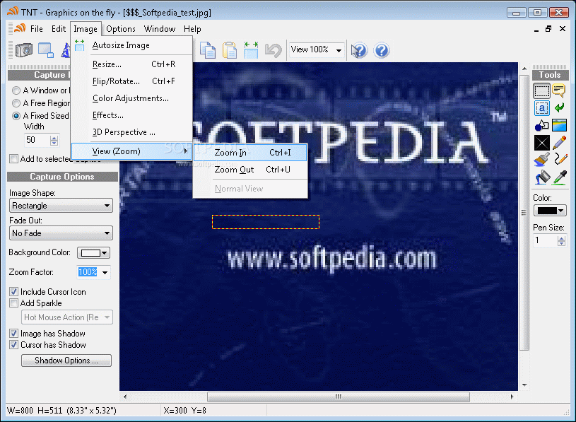
Task: Open the Zoom Factor 100% dropdown
Action: [x=105, y=273]
